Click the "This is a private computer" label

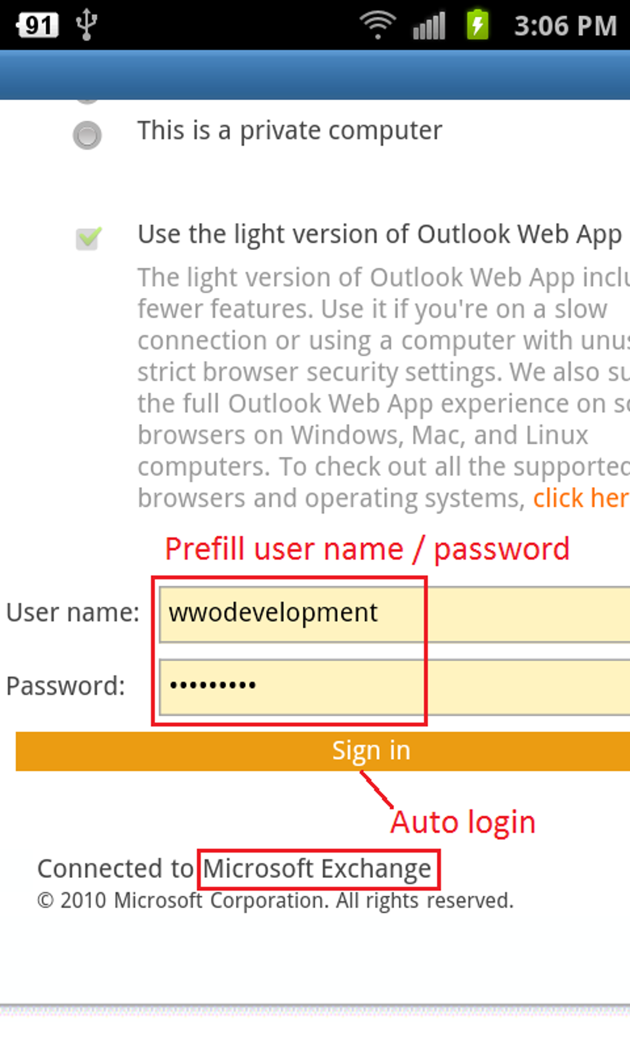290,131
